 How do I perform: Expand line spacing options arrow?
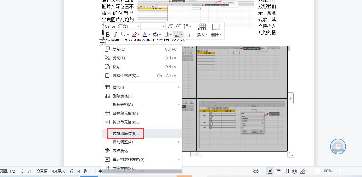coord(190,26)
